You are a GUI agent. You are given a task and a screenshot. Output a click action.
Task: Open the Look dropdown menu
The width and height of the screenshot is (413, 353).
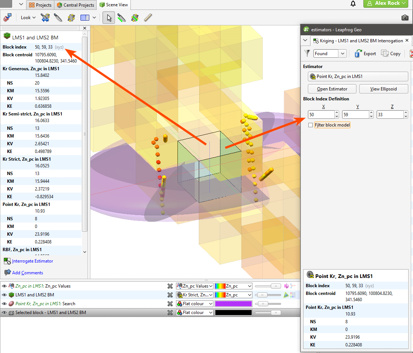coord(28,18)
